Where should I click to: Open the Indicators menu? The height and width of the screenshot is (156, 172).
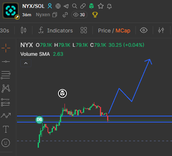pyautogui.click(x=55, y=31)
